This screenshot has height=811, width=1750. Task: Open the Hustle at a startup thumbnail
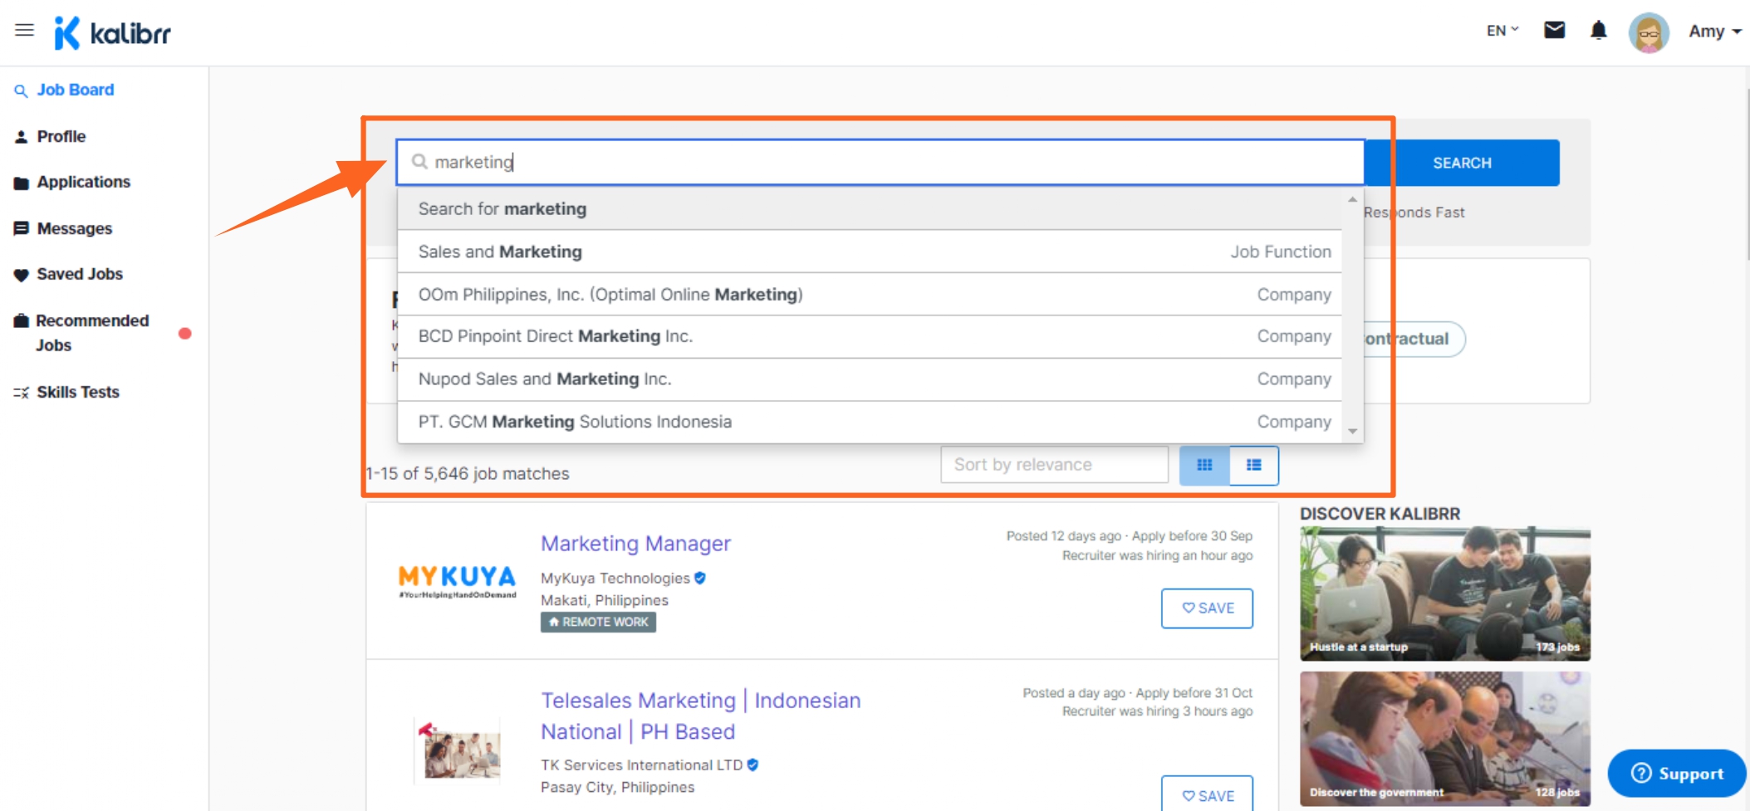point(1444,593)
